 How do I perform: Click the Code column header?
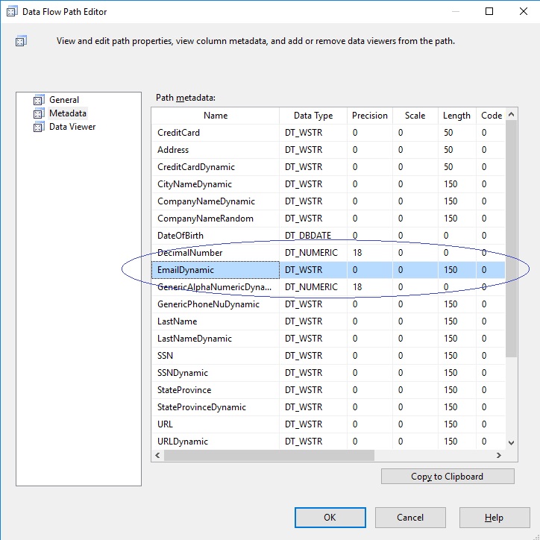coord(491,116)
